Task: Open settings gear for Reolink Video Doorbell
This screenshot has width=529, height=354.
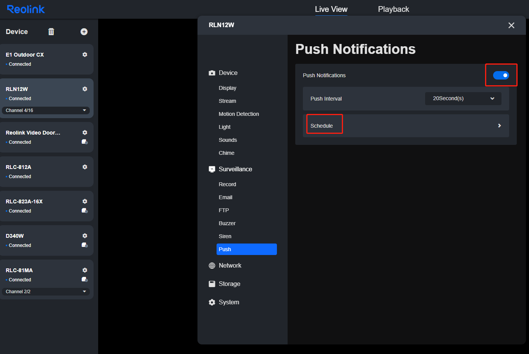Action: 85,133
